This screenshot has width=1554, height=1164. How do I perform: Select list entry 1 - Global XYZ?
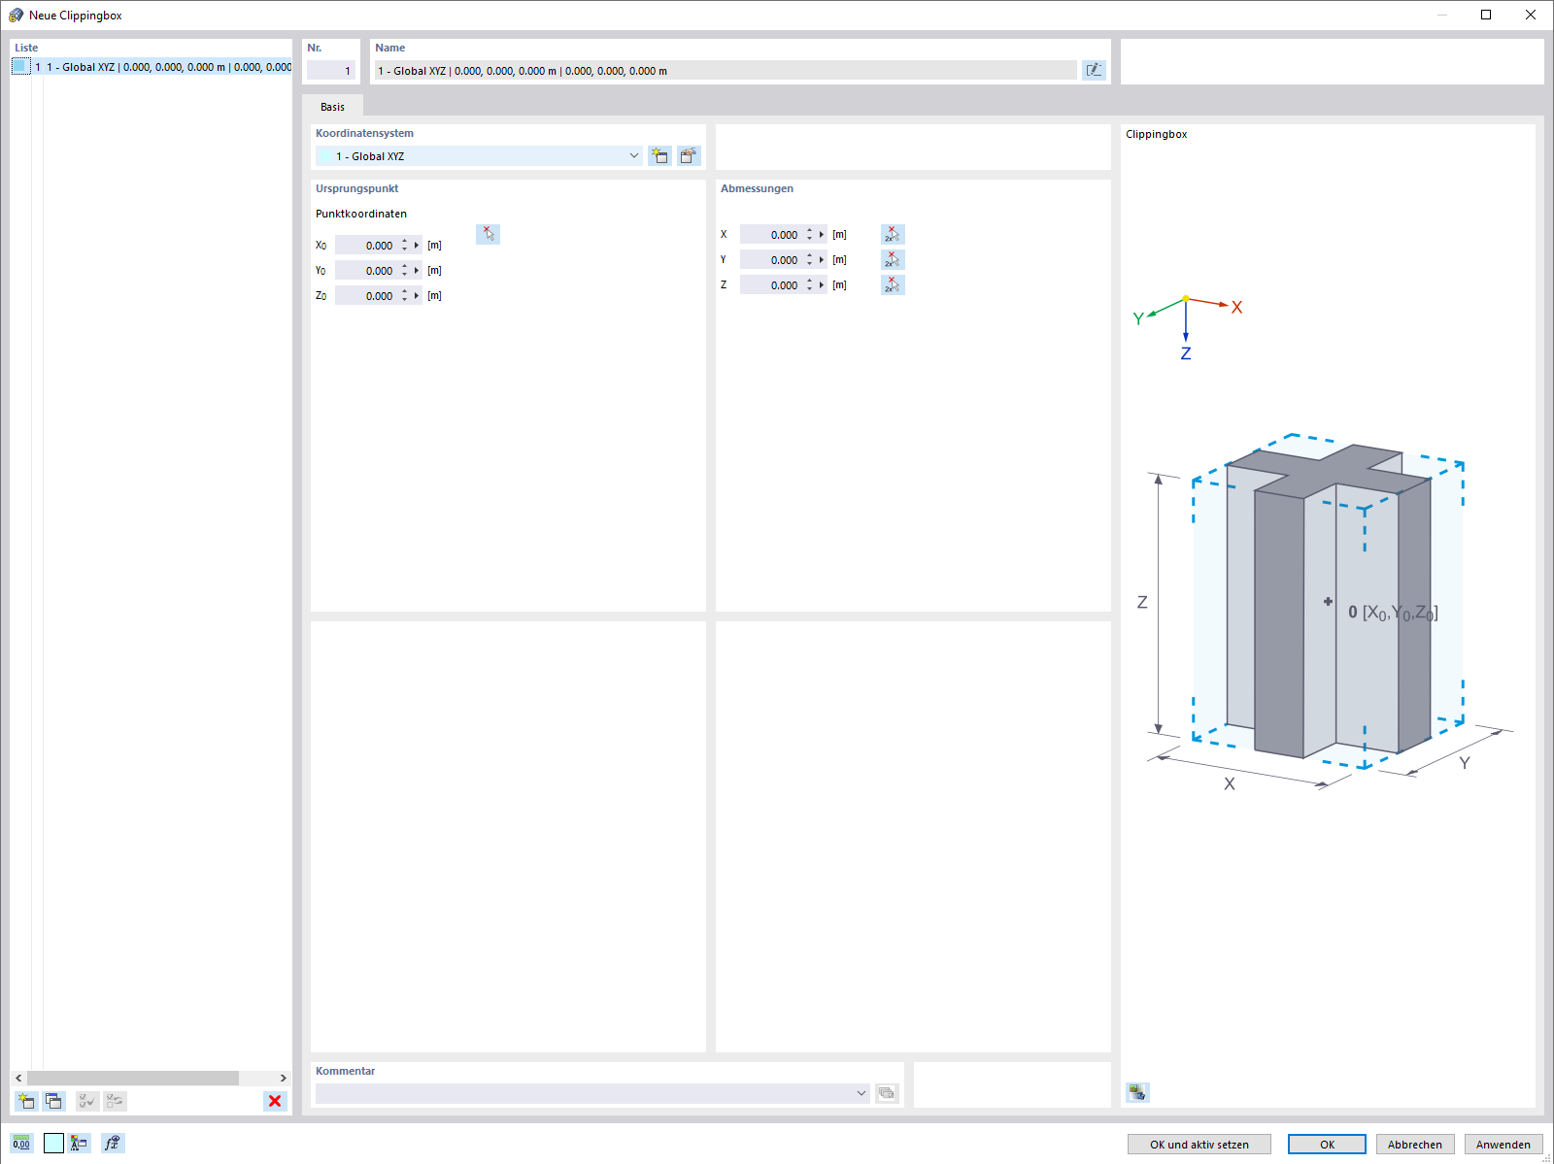pos(151,67)
